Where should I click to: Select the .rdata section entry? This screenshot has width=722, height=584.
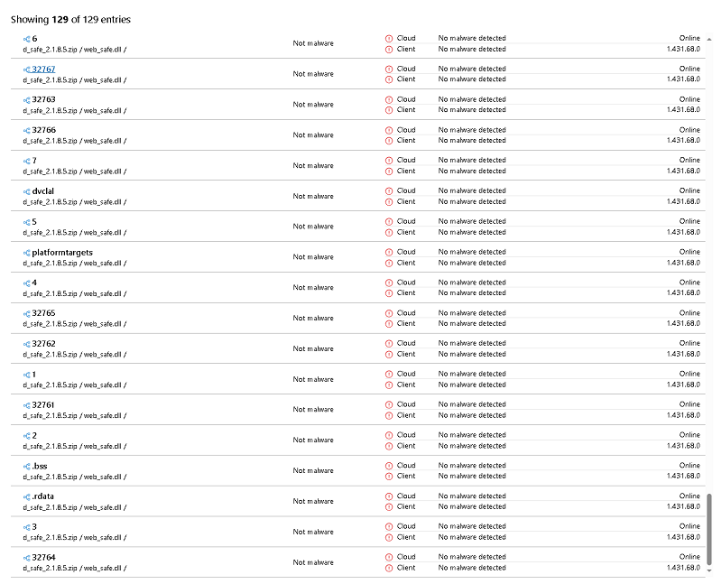[42, 496]
